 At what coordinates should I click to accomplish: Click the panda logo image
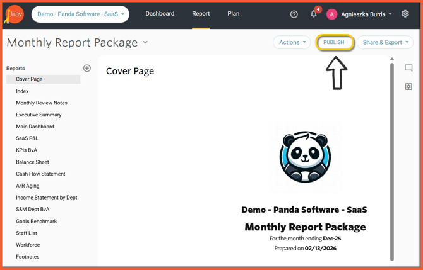305,157
